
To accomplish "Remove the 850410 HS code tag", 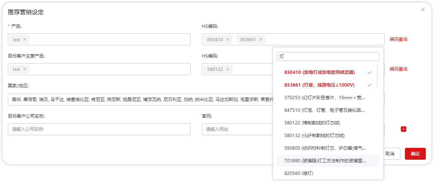I will tap(228, 39).
